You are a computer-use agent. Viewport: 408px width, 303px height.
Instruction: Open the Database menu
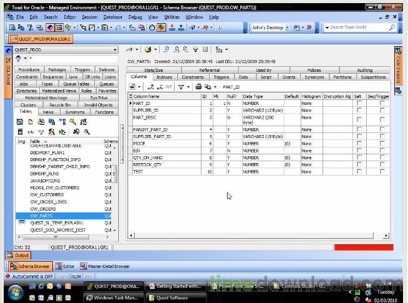[113, 17]
